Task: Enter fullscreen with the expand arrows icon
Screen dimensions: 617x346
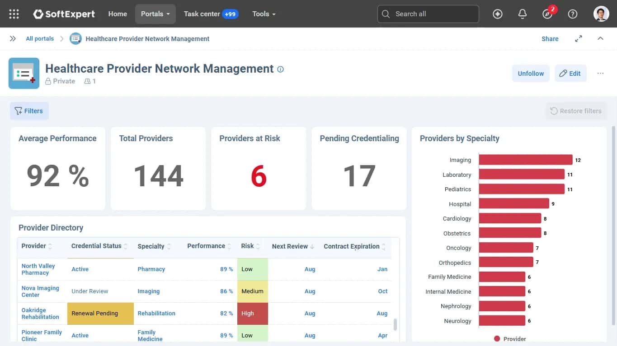Action: click(579, 39)
